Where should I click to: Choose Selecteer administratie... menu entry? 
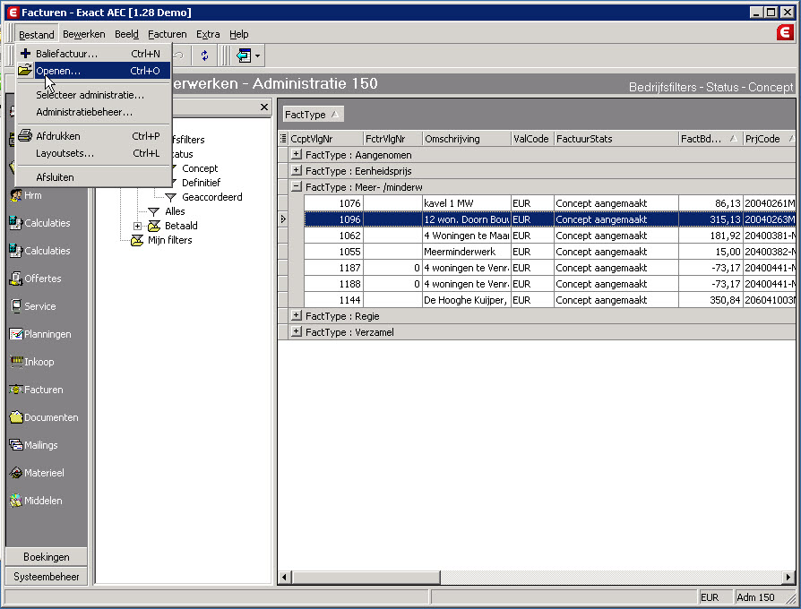tap(93, 95)
